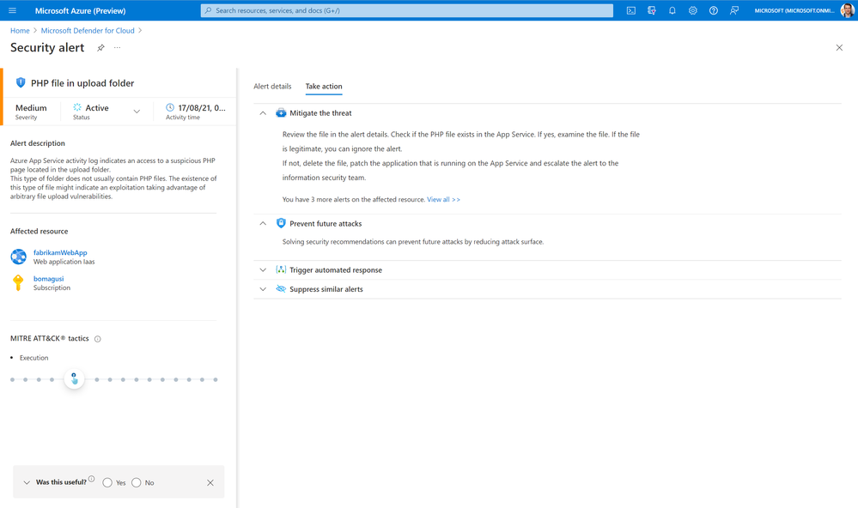Screen dimensions: 858x508
Task: Click the Mitigate the threat first-aid icon
Action: pyautogui.click(x=281, y=112)
